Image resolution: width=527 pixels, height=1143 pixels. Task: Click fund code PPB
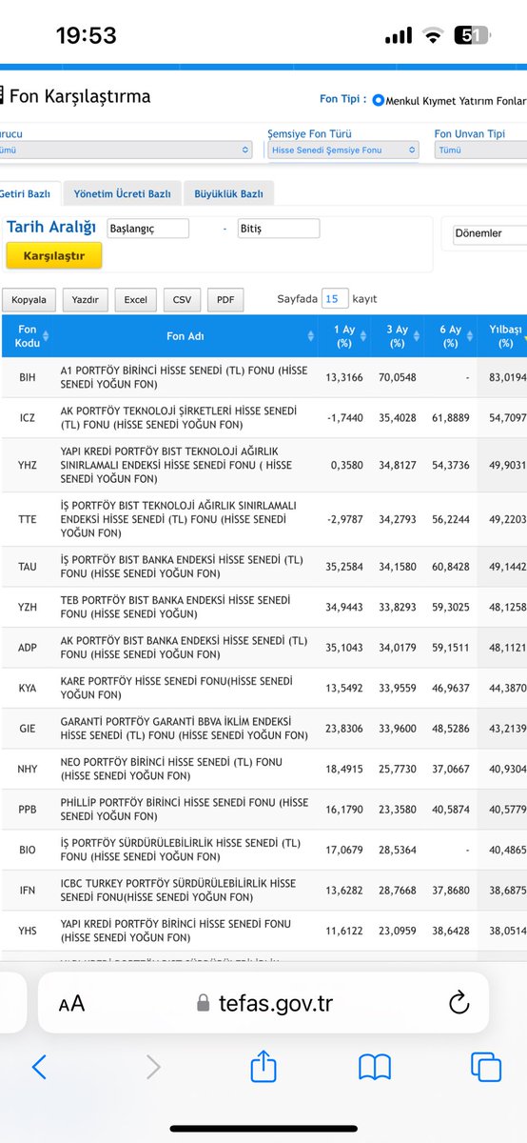(x=28, y=809)
